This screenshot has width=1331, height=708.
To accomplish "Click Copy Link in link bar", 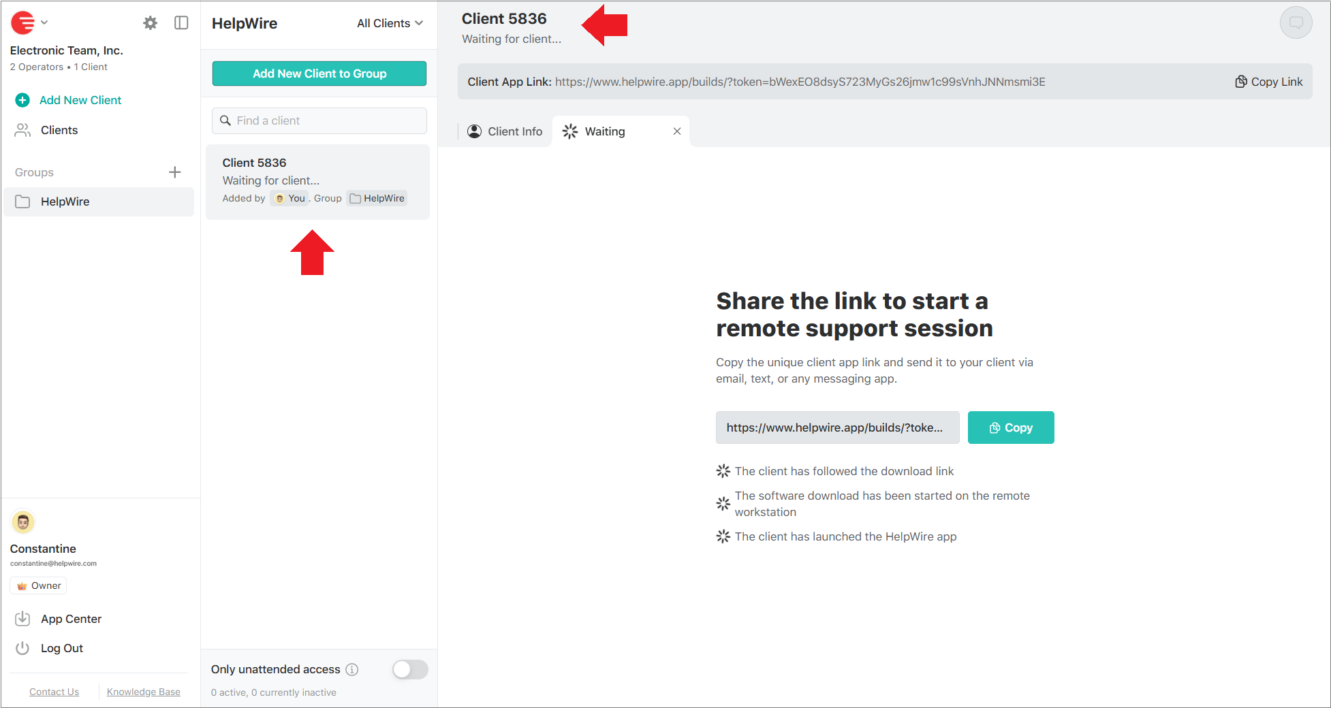I will (1268, 82).
